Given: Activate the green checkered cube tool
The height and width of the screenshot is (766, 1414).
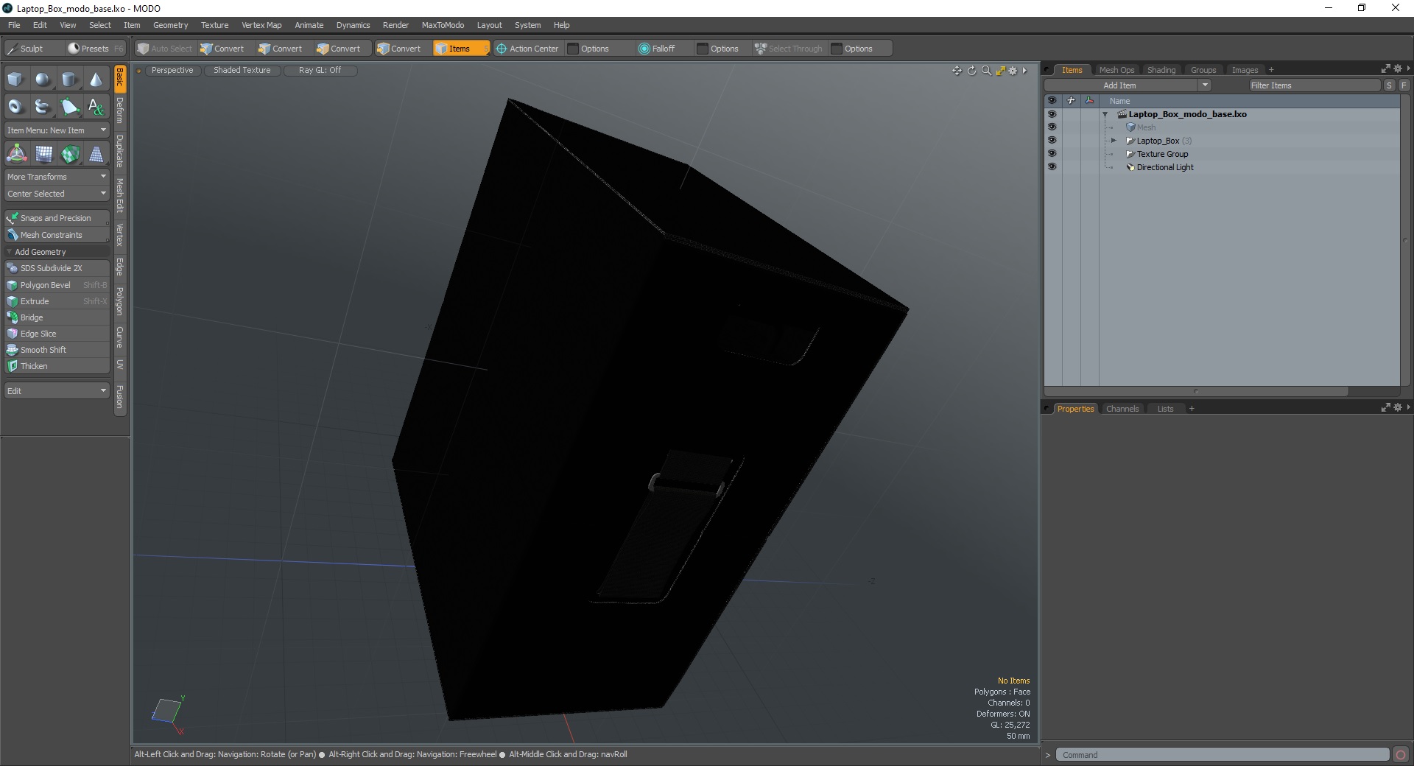Looking at the screenshot, I should 70,154.
